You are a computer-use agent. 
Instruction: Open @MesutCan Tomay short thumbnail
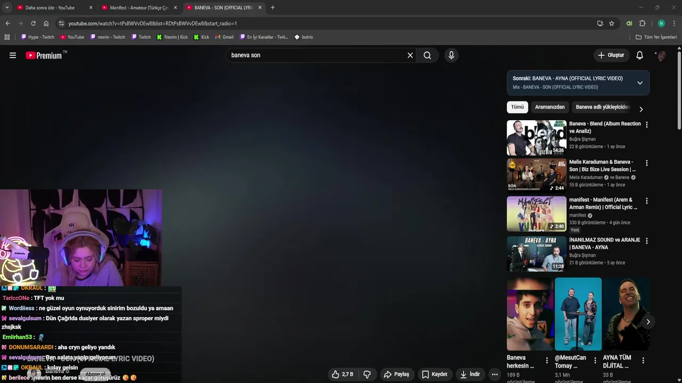pos(578,314)
